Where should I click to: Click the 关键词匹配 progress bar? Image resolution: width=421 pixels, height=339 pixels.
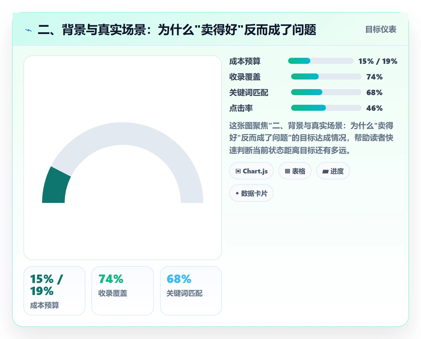[x=326, y=92]
